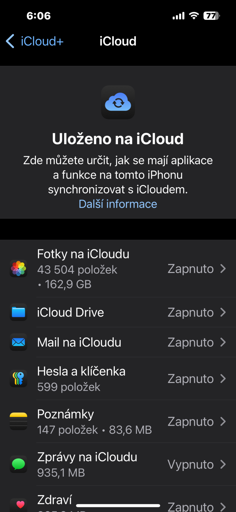
Task: Click the iCloud Drive folder icon
Action: pyautogui.click(x=18, y=312)
